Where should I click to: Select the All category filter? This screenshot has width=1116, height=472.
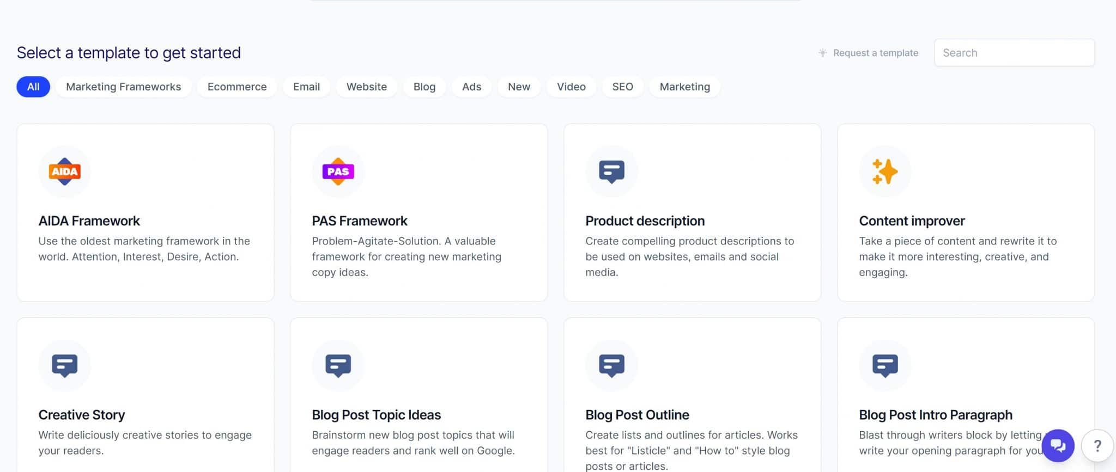[33, 87]
